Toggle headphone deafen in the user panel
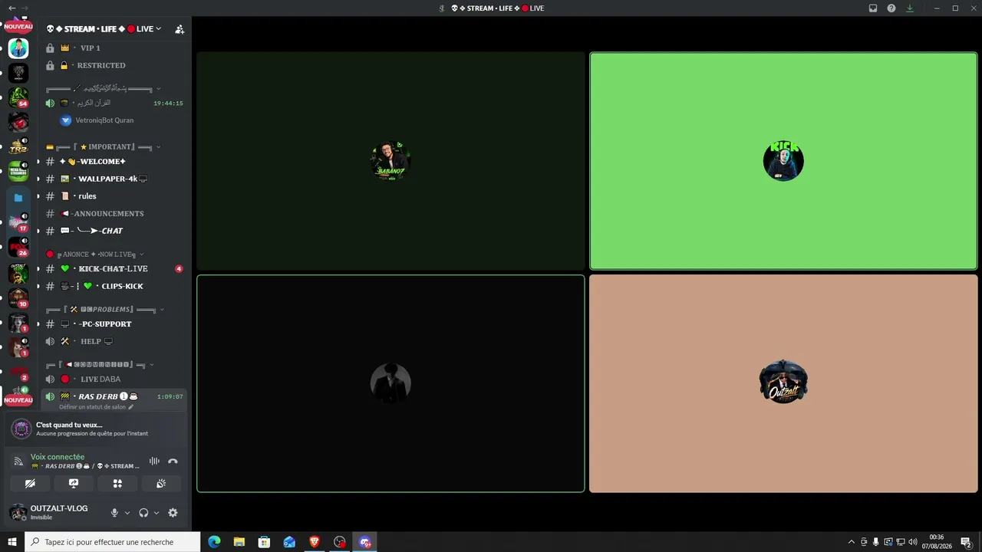982x552 pixels. point(143,513)
